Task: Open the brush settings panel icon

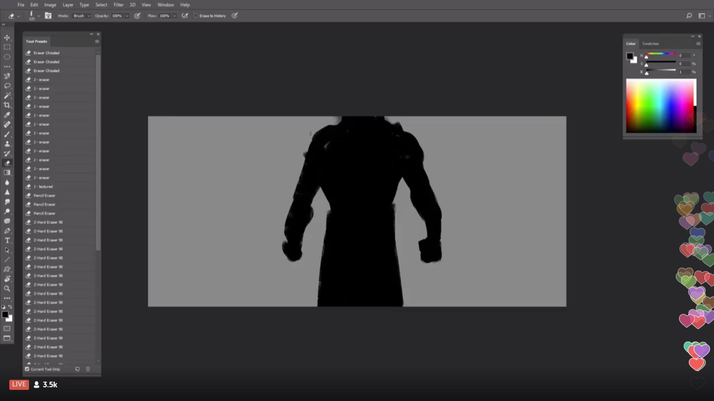Action: pos(48,16)
